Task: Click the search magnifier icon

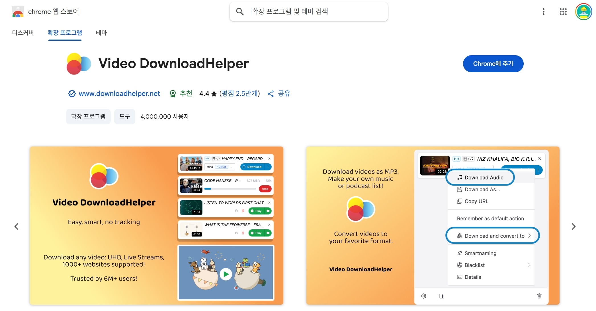Action: coord(240,12)
